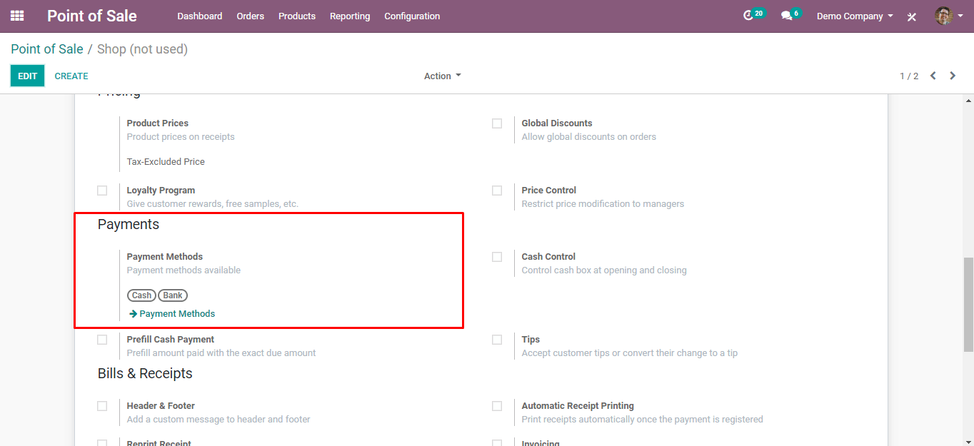The height and width of the screenshot is (446, 974).
Task: Toggle the Loyalty Program checkbox
Action: pos(102,191)
